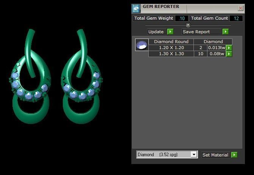Image resolution: width=254 pixels, height=175 pixels.
Task: Click the '0.013tw' weight cell
Action: pos(217,48)
